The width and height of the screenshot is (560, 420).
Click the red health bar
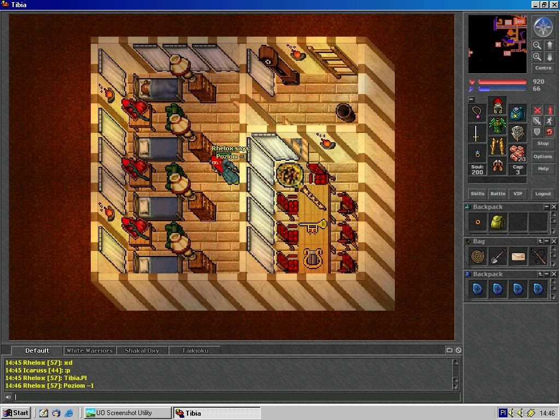502,82
